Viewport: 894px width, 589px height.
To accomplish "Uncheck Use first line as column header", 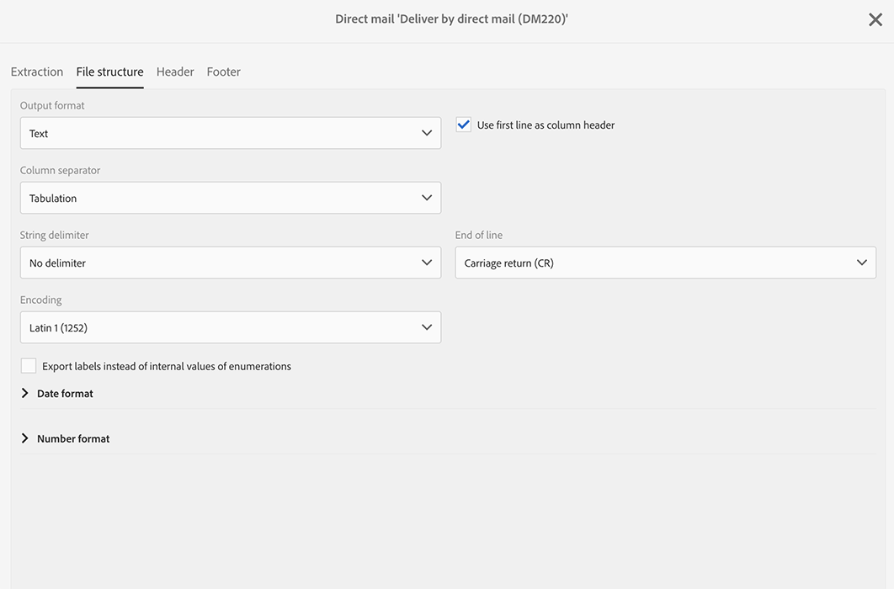I will coord(464,125).
